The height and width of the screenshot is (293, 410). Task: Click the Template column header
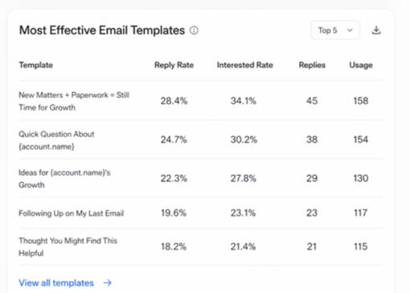[36, 65]
